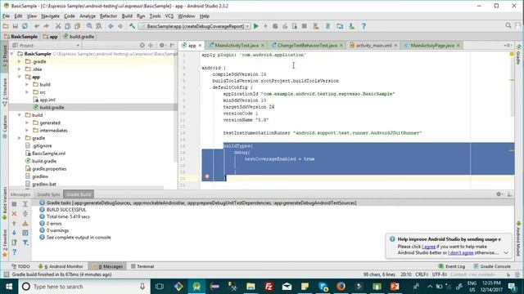This screenshot has height=294, width=524.
Task: Collapse the BasicSample root node
Action: (x=12, y=54)
